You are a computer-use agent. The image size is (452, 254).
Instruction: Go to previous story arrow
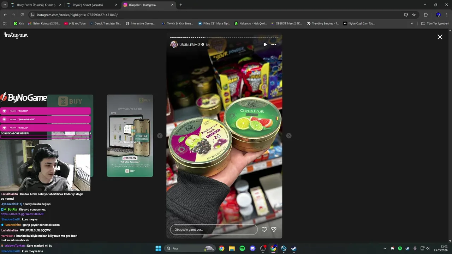click(160, 136)
